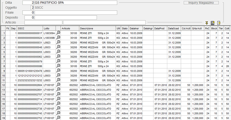Click the Col.Actl column header
Viewport: 231px width, 120px height.
pos(186,29)
